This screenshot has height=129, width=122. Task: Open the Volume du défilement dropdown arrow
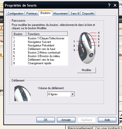[72, 94]
